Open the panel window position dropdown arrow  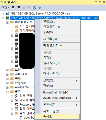tap(96, 2)
